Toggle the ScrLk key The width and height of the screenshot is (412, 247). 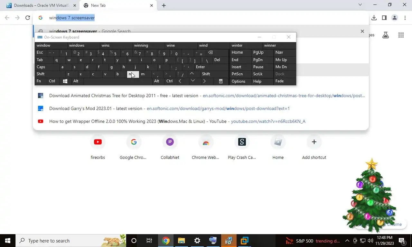(x=262, y=74)
